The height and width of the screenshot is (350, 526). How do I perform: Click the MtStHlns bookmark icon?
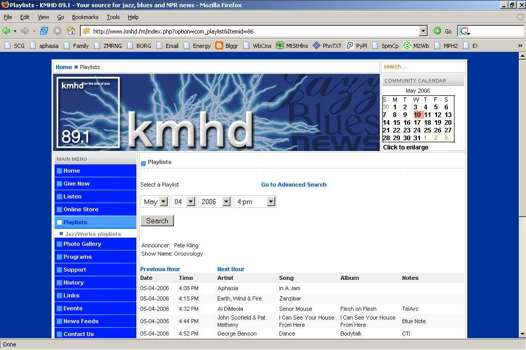pyautogui.click(x=279, y=45)
